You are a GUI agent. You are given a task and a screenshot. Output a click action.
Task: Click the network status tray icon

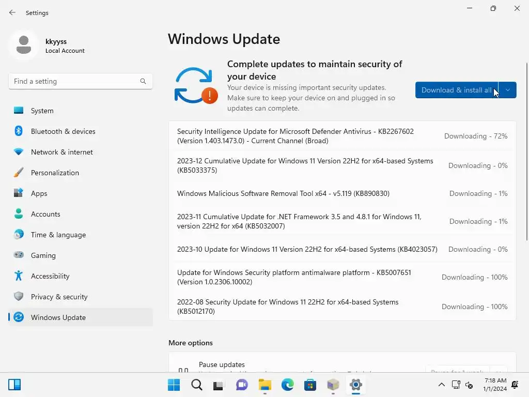pyautogui.click(x=456, y=385)
